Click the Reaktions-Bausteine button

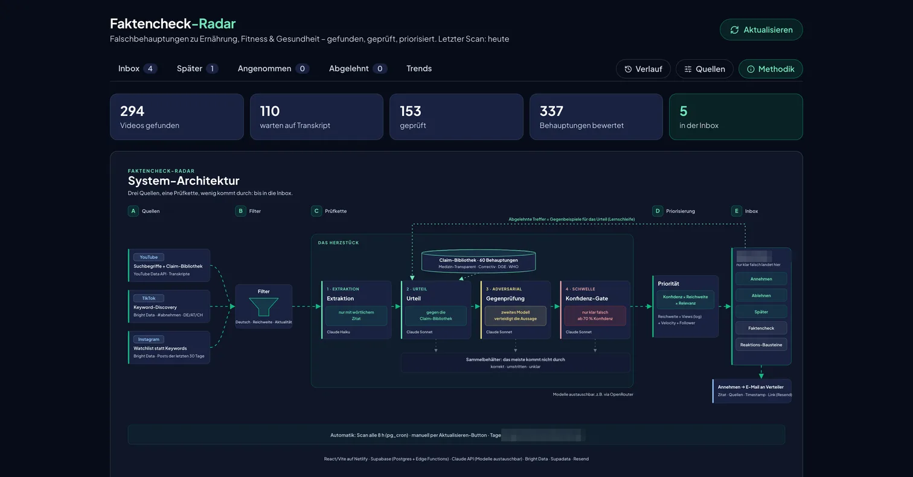[x=761, y=344]
